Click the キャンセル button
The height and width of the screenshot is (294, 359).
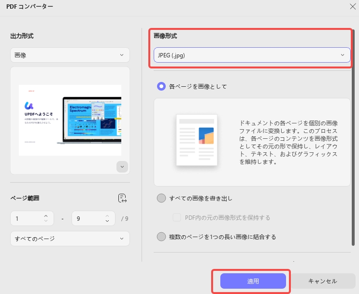(323, 281)
